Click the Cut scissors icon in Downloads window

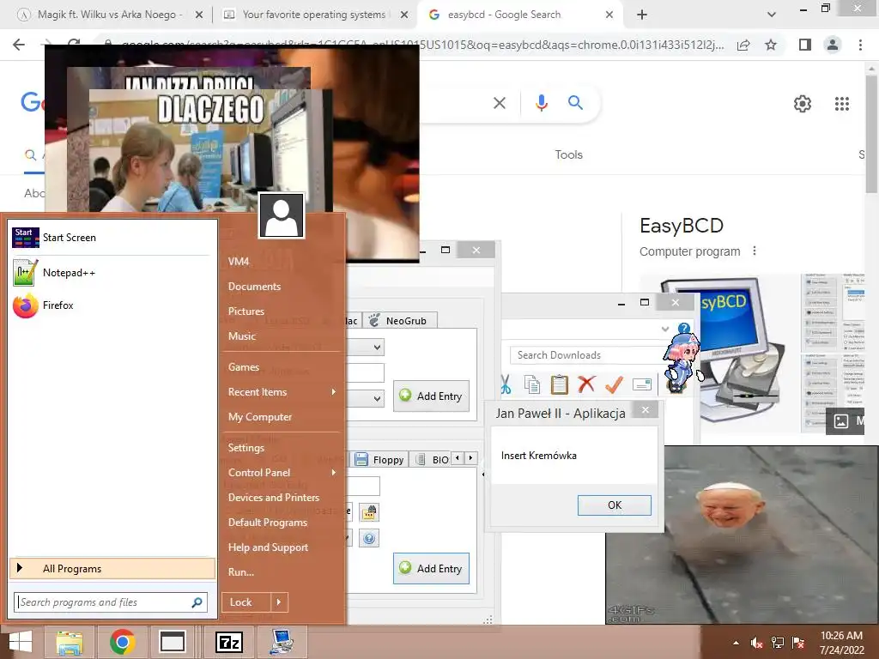(506, 384)
